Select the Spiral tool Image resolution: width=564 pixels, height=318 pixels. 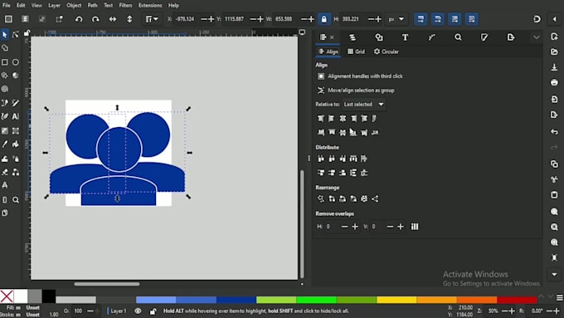point(5,89)
